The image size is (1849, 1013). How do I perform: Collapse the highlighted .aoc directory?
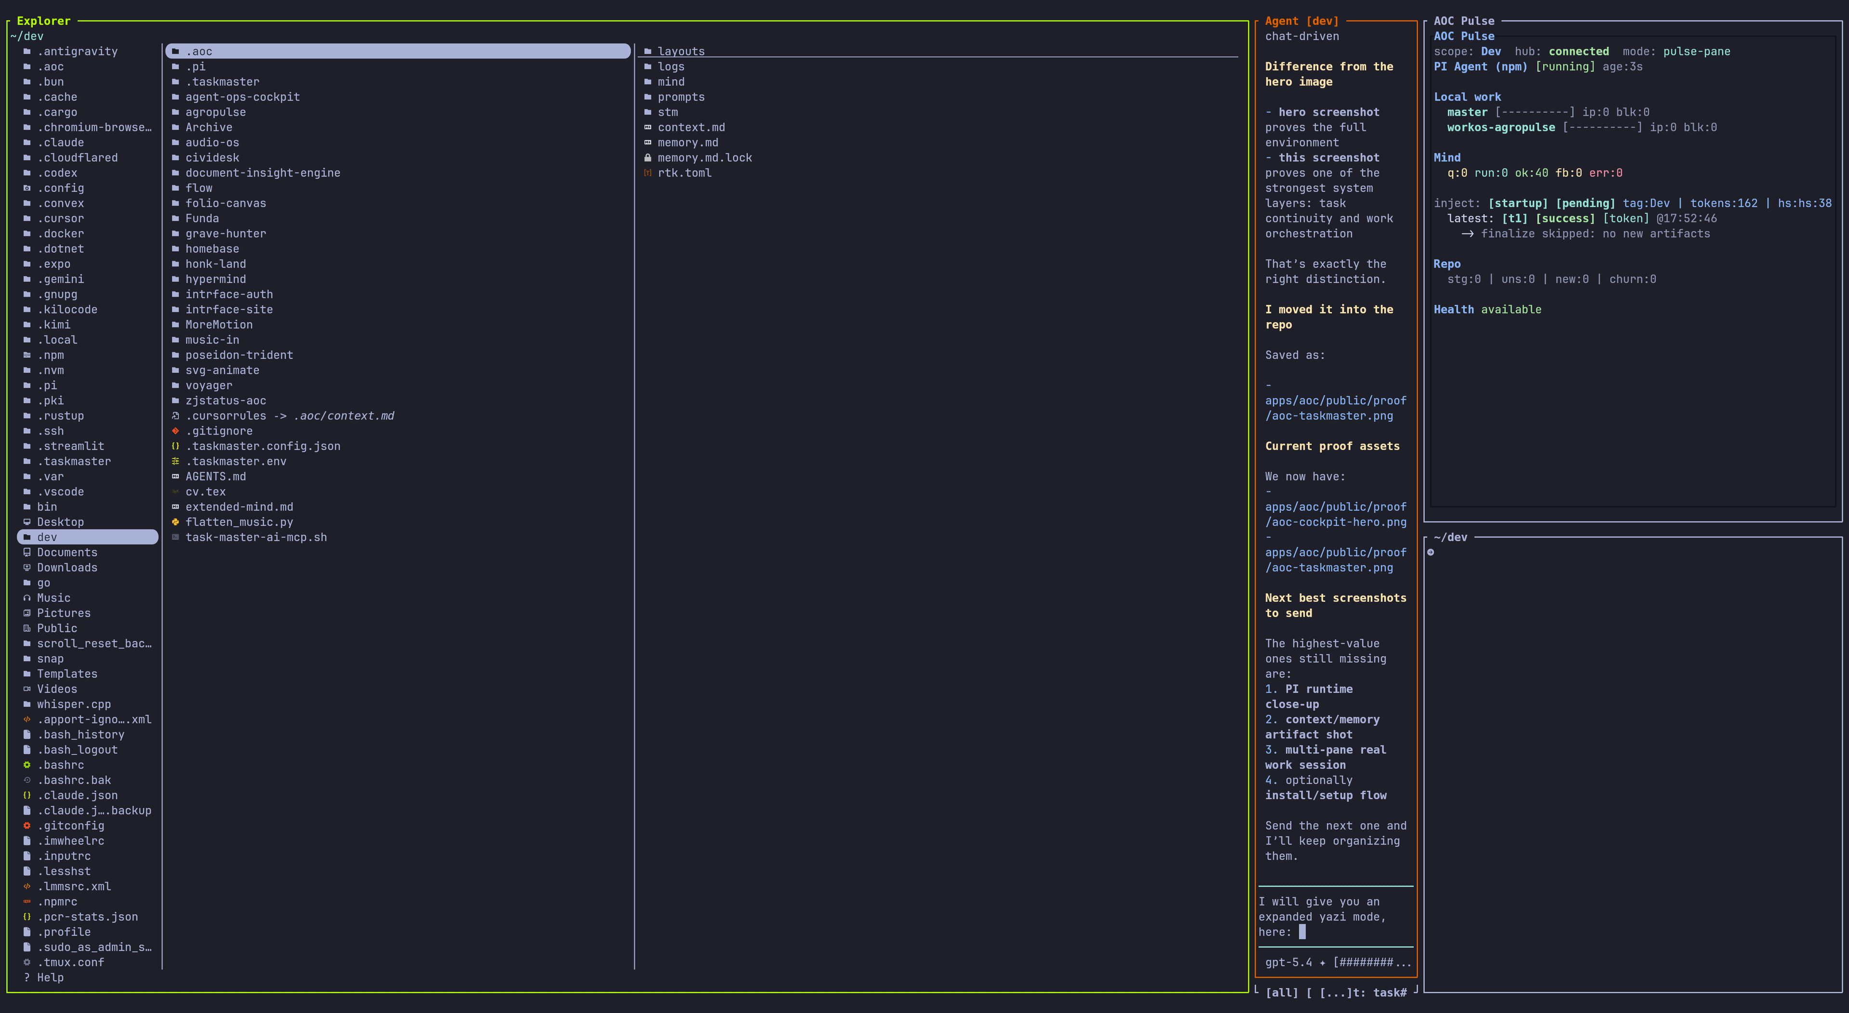click(200, 51)
